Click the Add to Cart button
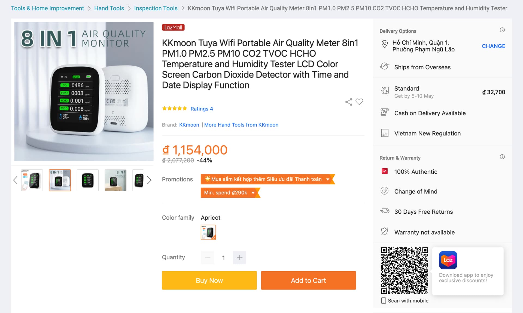This screenshot has width=523, height=313. click(x=308, y=280)
